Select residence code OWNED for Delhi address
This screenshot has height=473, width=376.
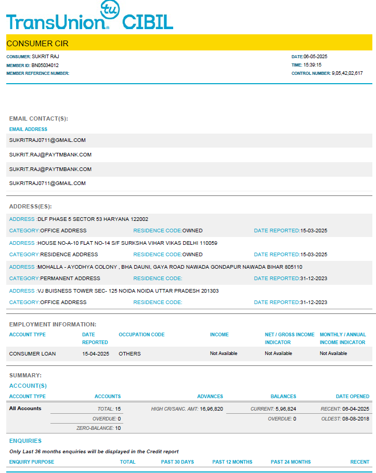[x=192, y=254]
